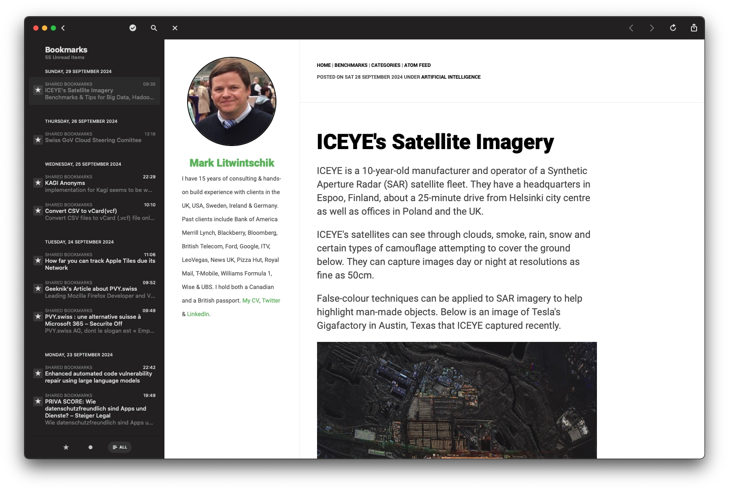729x491 pixels.
Task: Select Swiss GoV Cloud Steering Comittee entry
Action: (94, 137)
